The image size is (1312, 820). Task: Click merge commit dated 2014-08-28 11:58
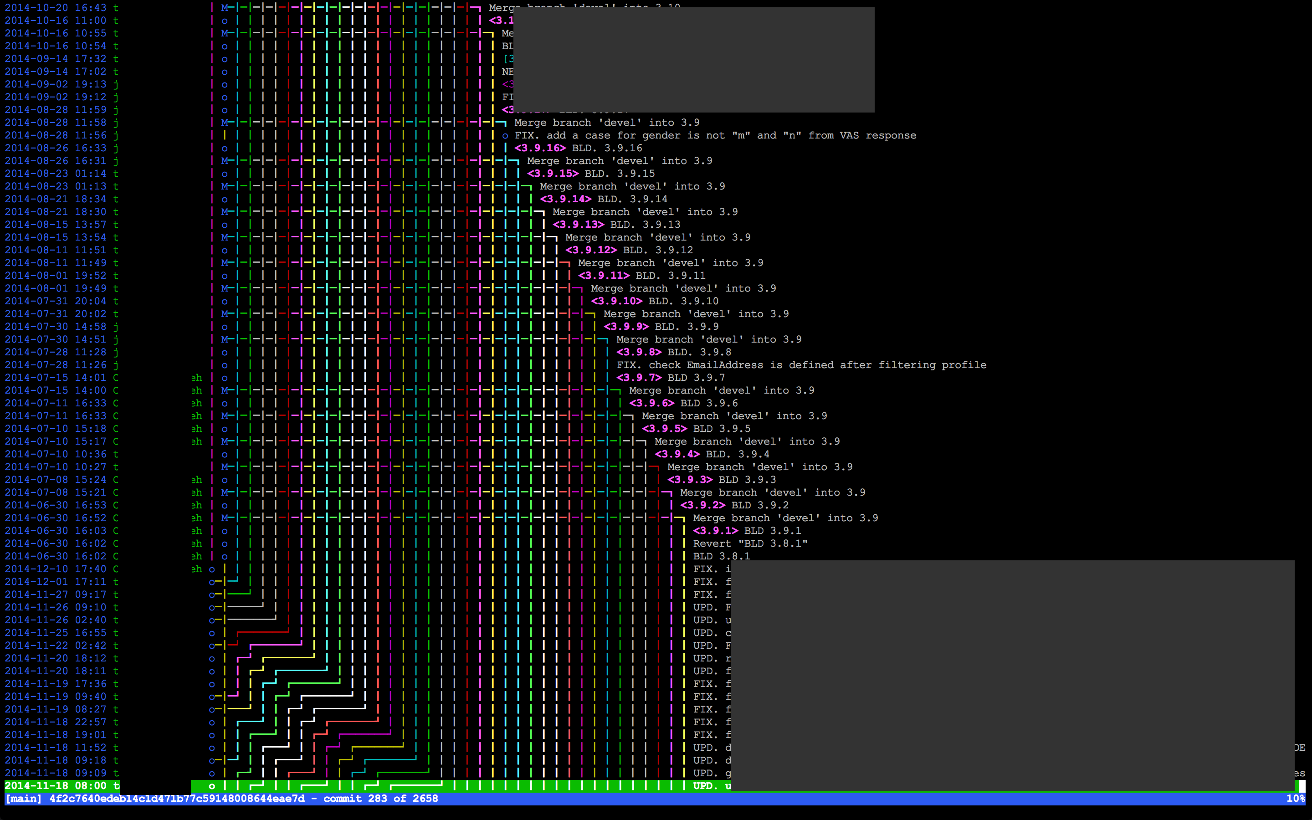pyautogui.click(x=607, y=123)
